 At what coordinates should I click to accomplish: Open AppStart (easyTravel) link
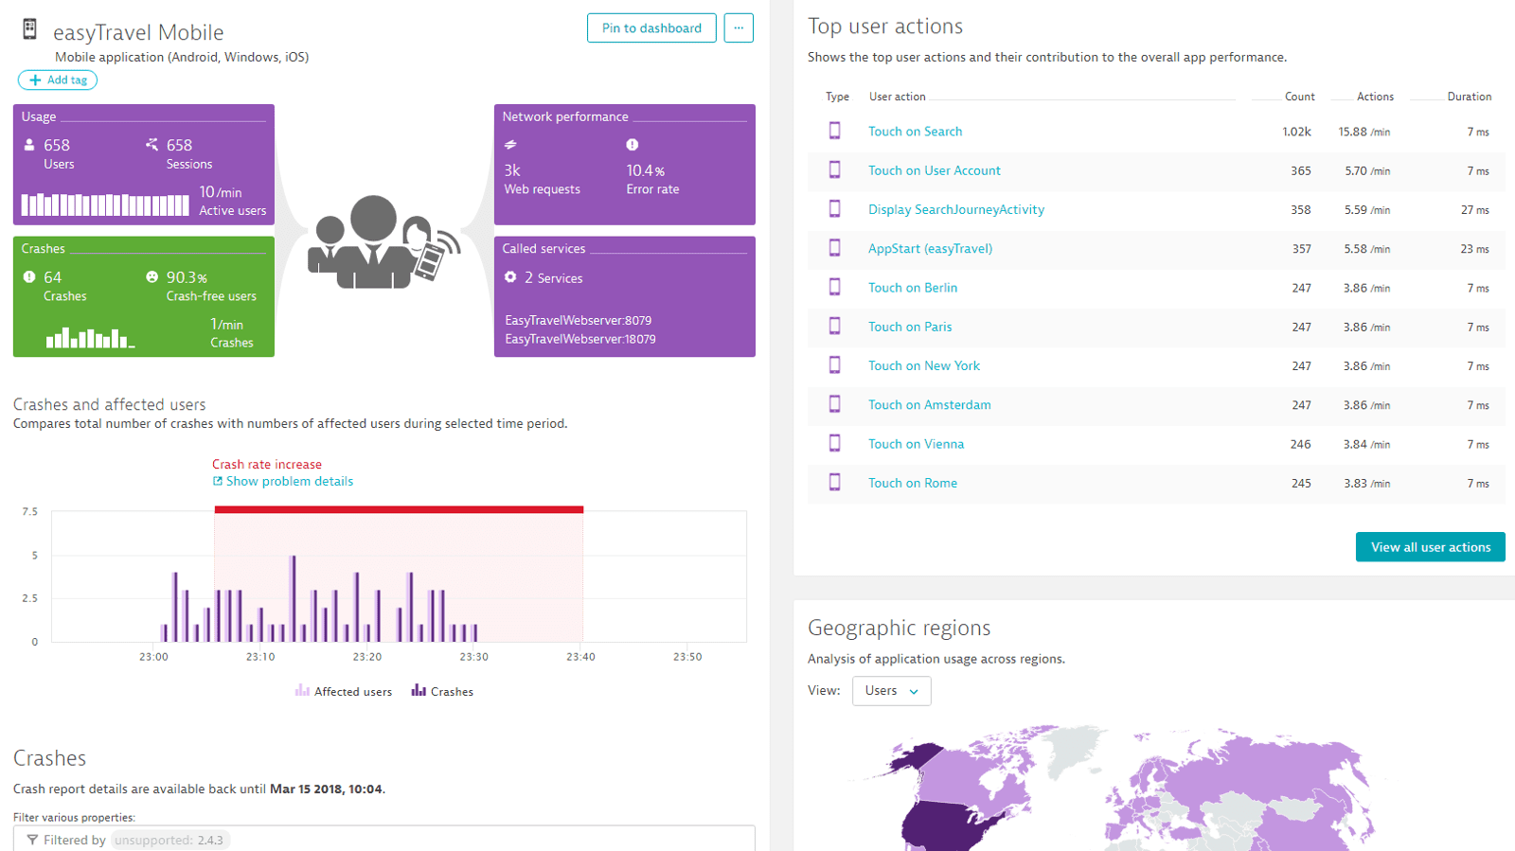click(x=930, y=249)
